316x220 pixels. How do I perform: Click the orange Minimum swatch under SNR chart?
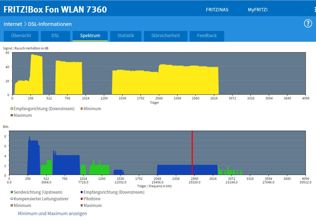82,109
